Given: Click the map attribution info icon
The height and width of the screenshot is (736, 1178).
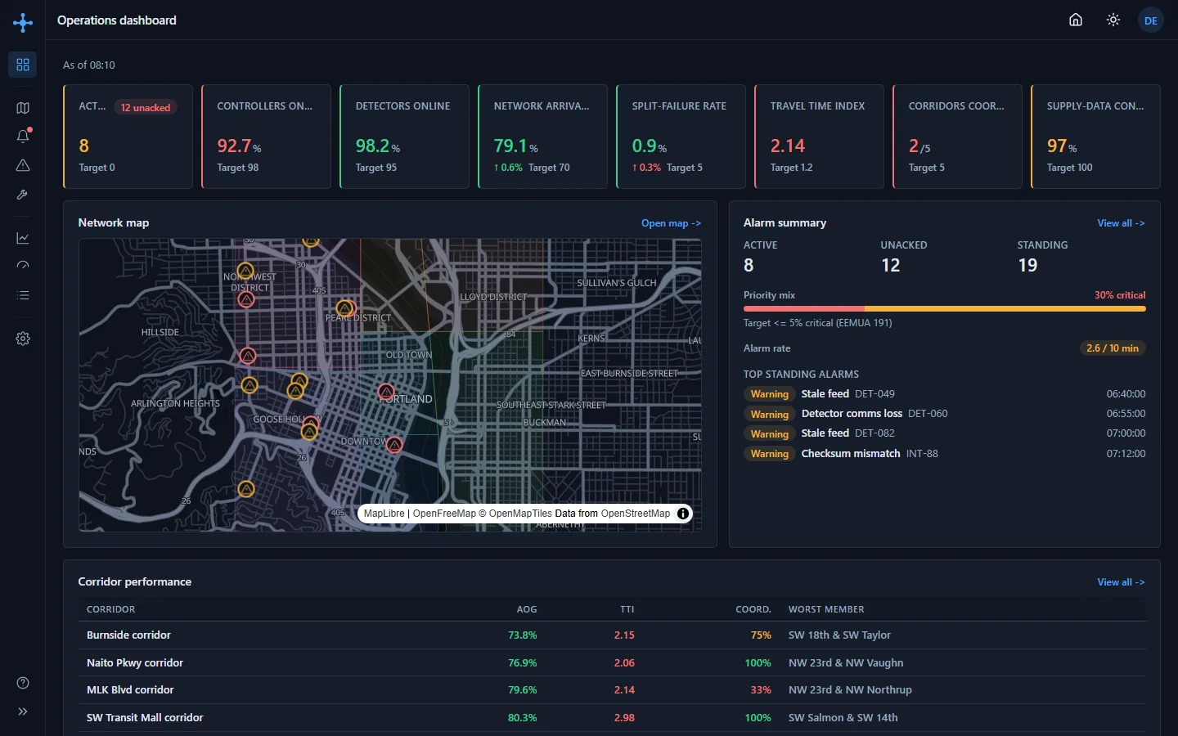Looking at the screenshot, I should pyautogui.click(x=683, y=514).
